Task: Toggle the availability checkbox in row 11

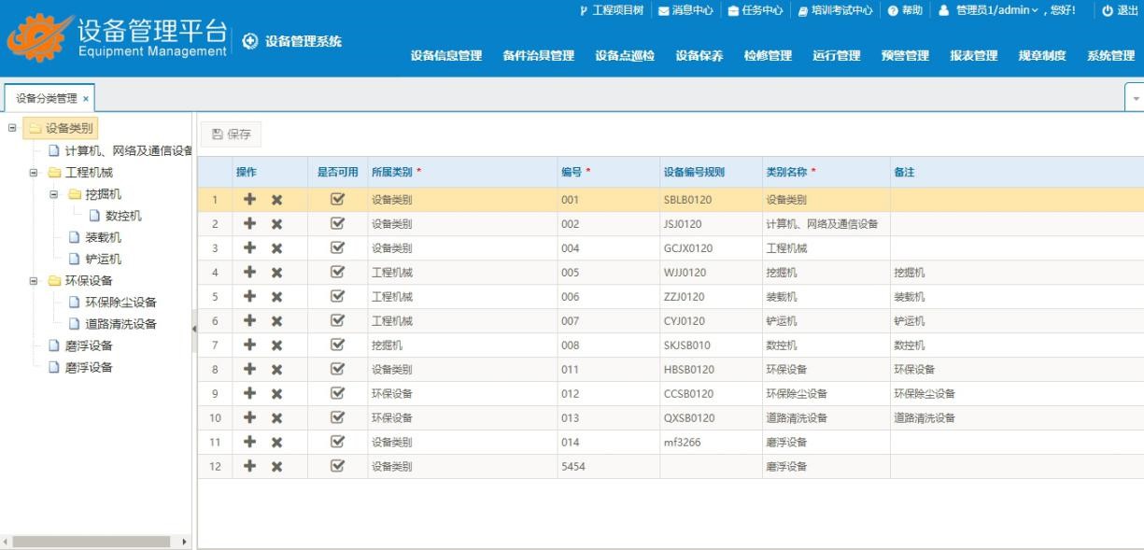Action: point(339,443)
